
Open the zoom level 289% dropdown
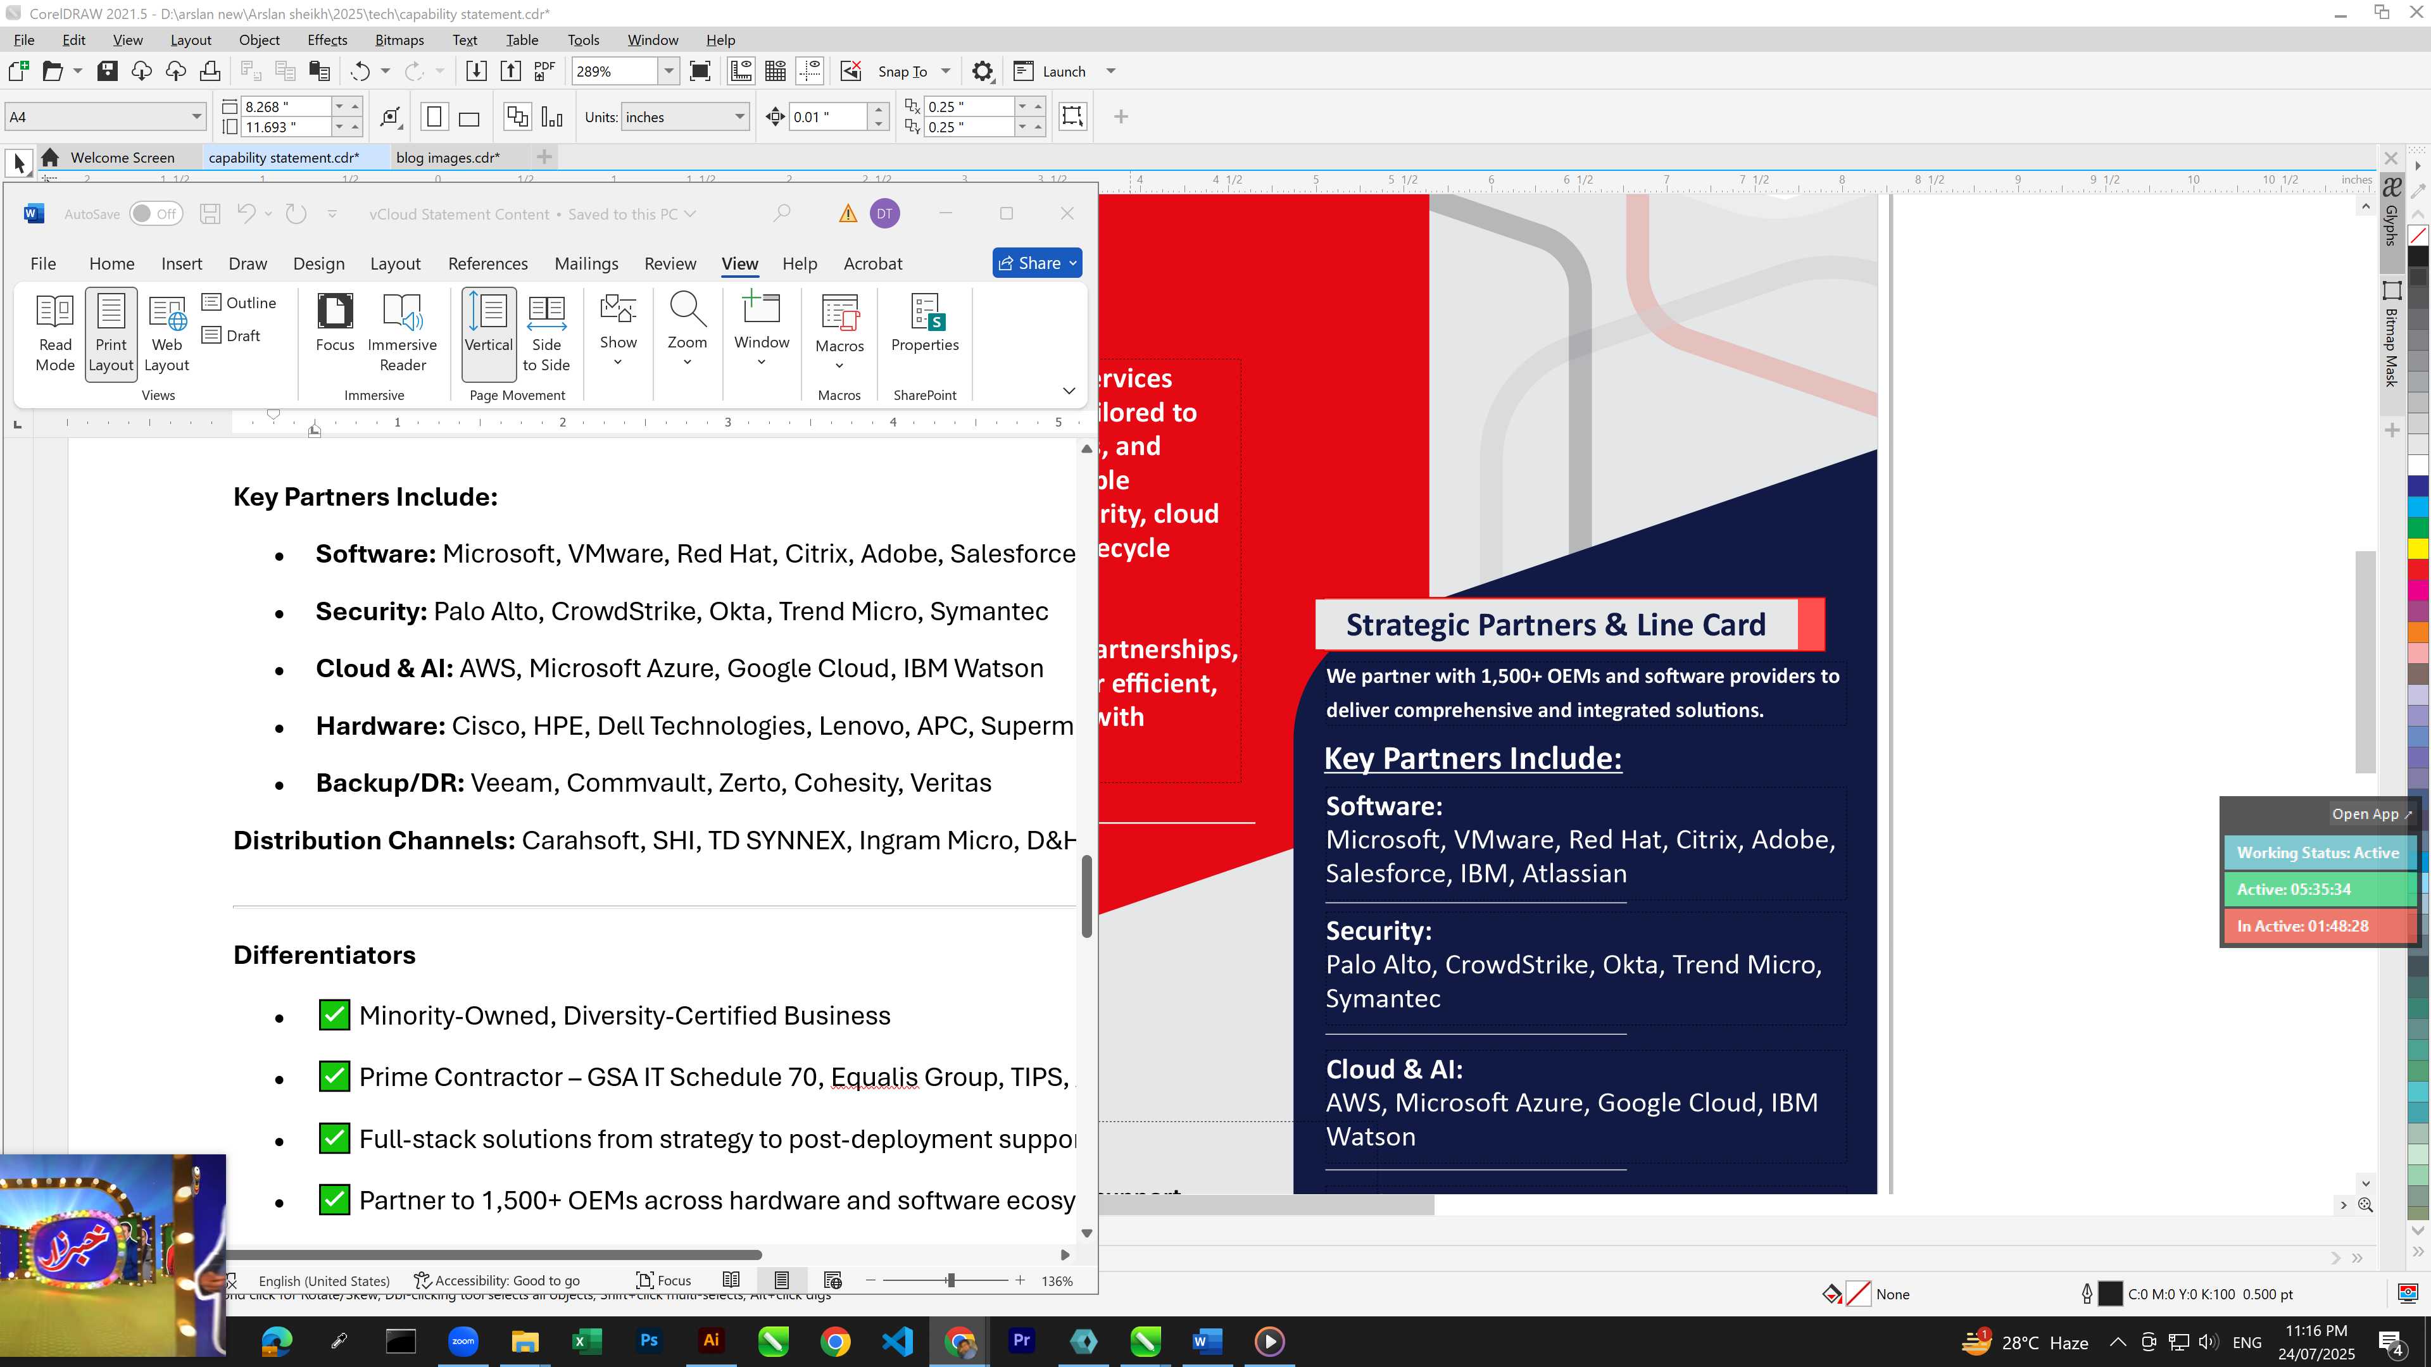[x=669, y=71]
